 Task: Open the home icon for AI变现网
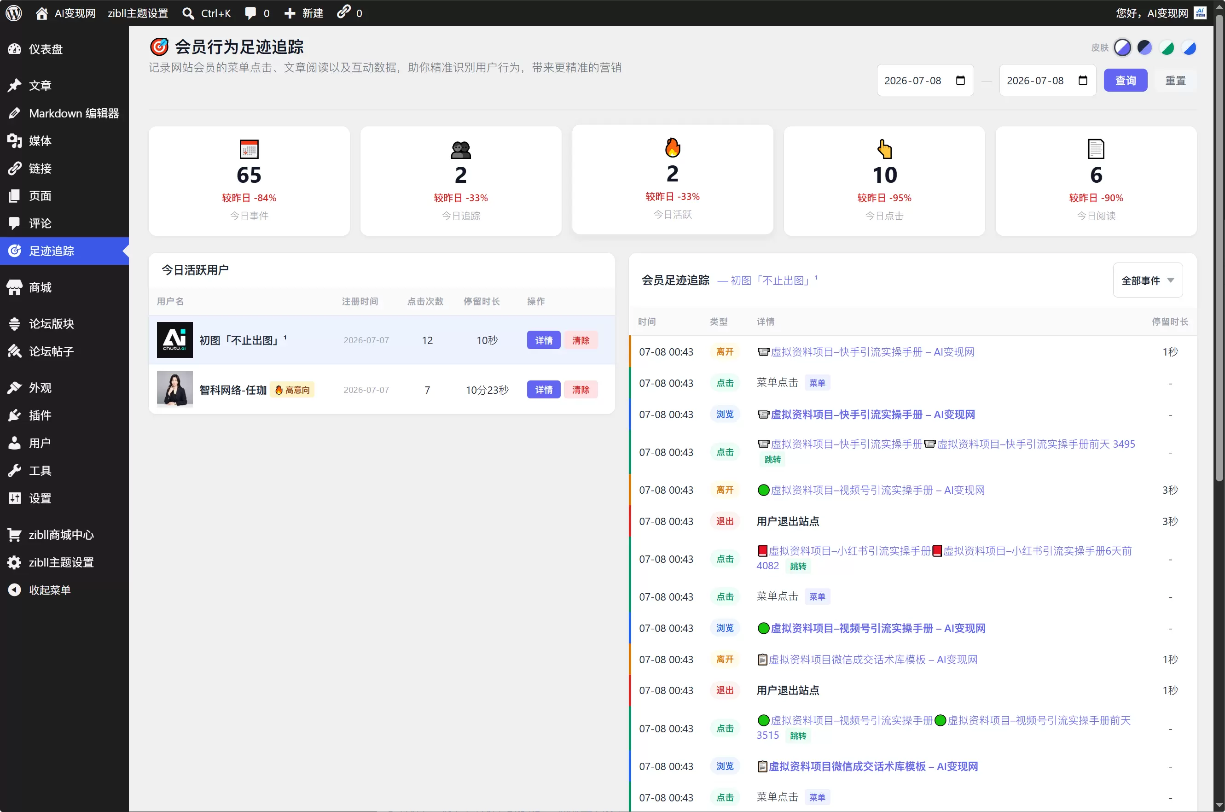(x=42, y=13)
